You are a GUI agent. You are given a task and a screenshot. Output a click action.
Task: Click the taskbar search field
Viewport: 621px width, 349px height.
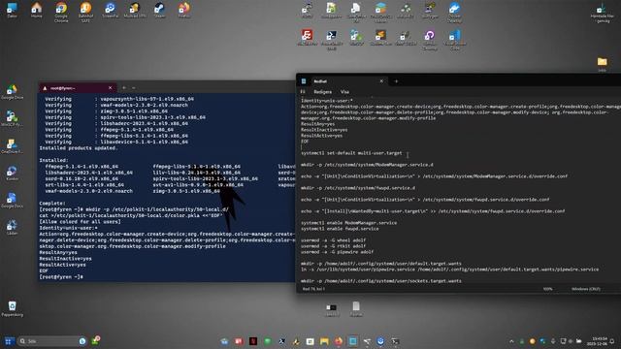[51, 341]
